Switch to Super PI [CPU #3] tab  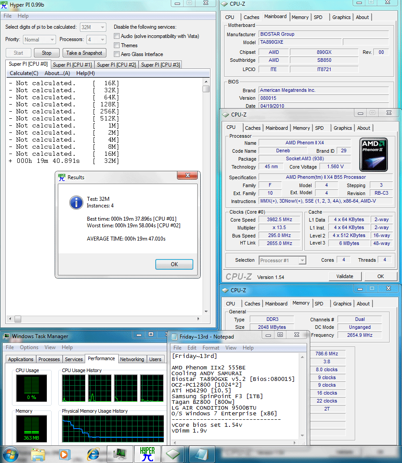coord(161,65)
